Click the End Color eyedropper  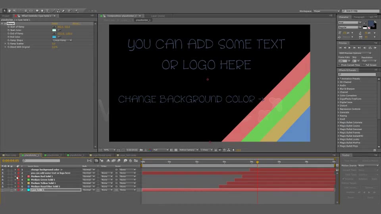click(x=59, y=37)
